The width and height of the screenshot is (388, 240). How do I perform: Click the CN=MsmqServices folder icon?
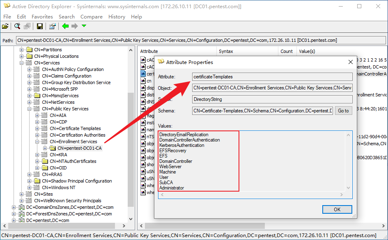pos(37,96)
